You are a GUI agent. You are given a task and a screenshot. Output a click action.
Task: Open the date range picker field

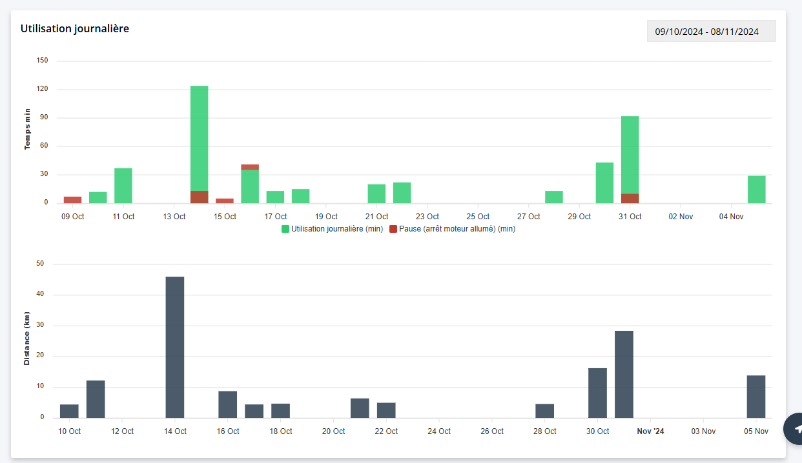(711, 31)
